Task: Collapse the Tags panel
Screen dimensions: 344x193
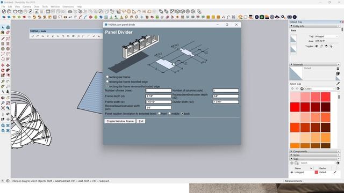Action: click(291, 159)
